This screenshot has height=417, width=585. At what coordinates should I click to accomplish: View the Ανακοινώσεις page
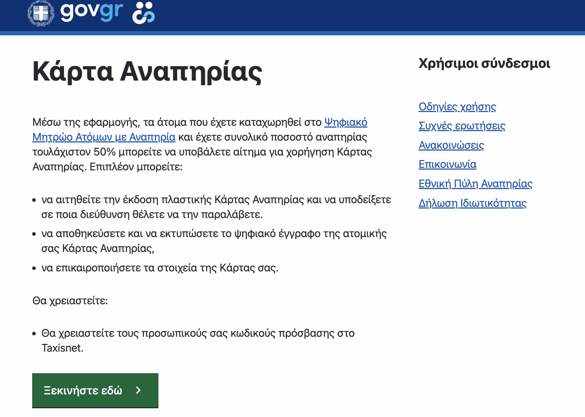click(x=451, y=145)
